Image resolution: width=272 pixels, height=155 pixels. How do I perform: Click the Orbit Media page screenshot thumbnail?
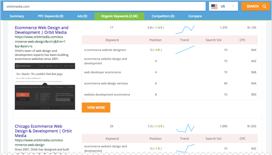(x=45, y=86)
